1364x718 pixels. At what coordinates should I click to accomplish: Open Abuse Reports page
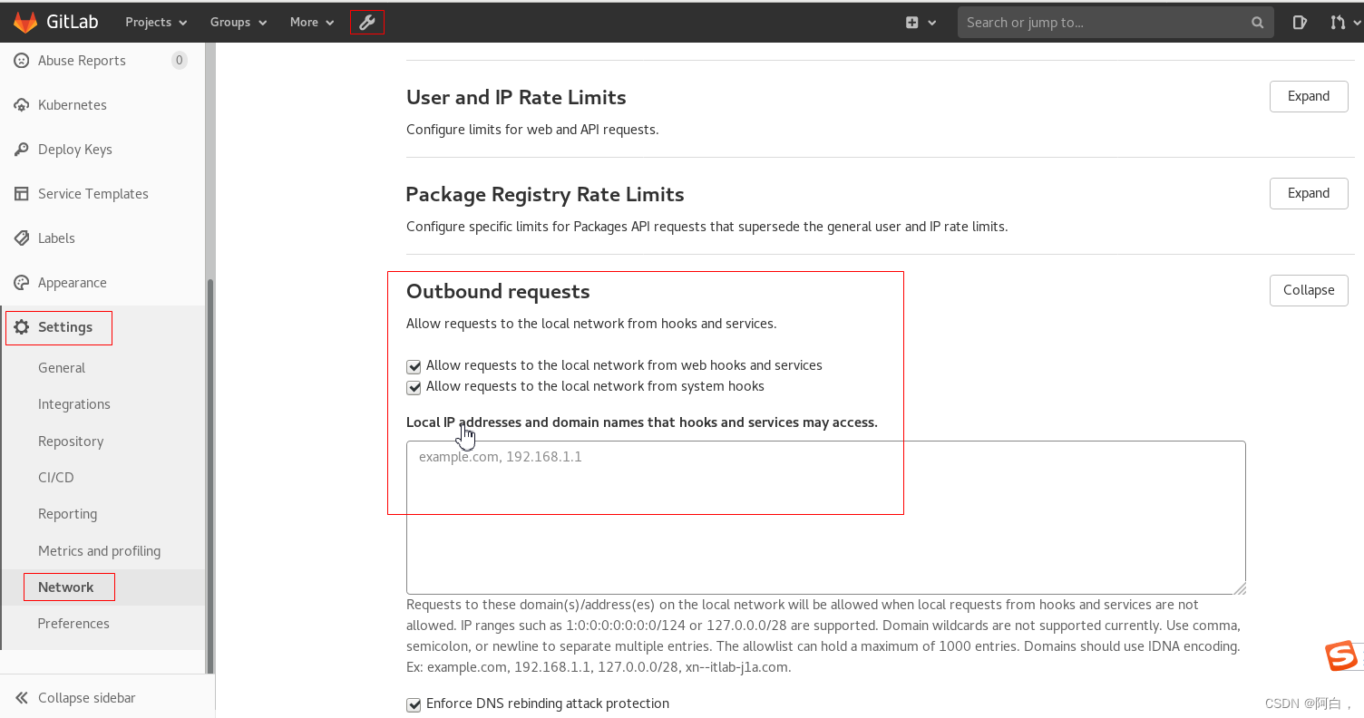[x=82, y=61]
